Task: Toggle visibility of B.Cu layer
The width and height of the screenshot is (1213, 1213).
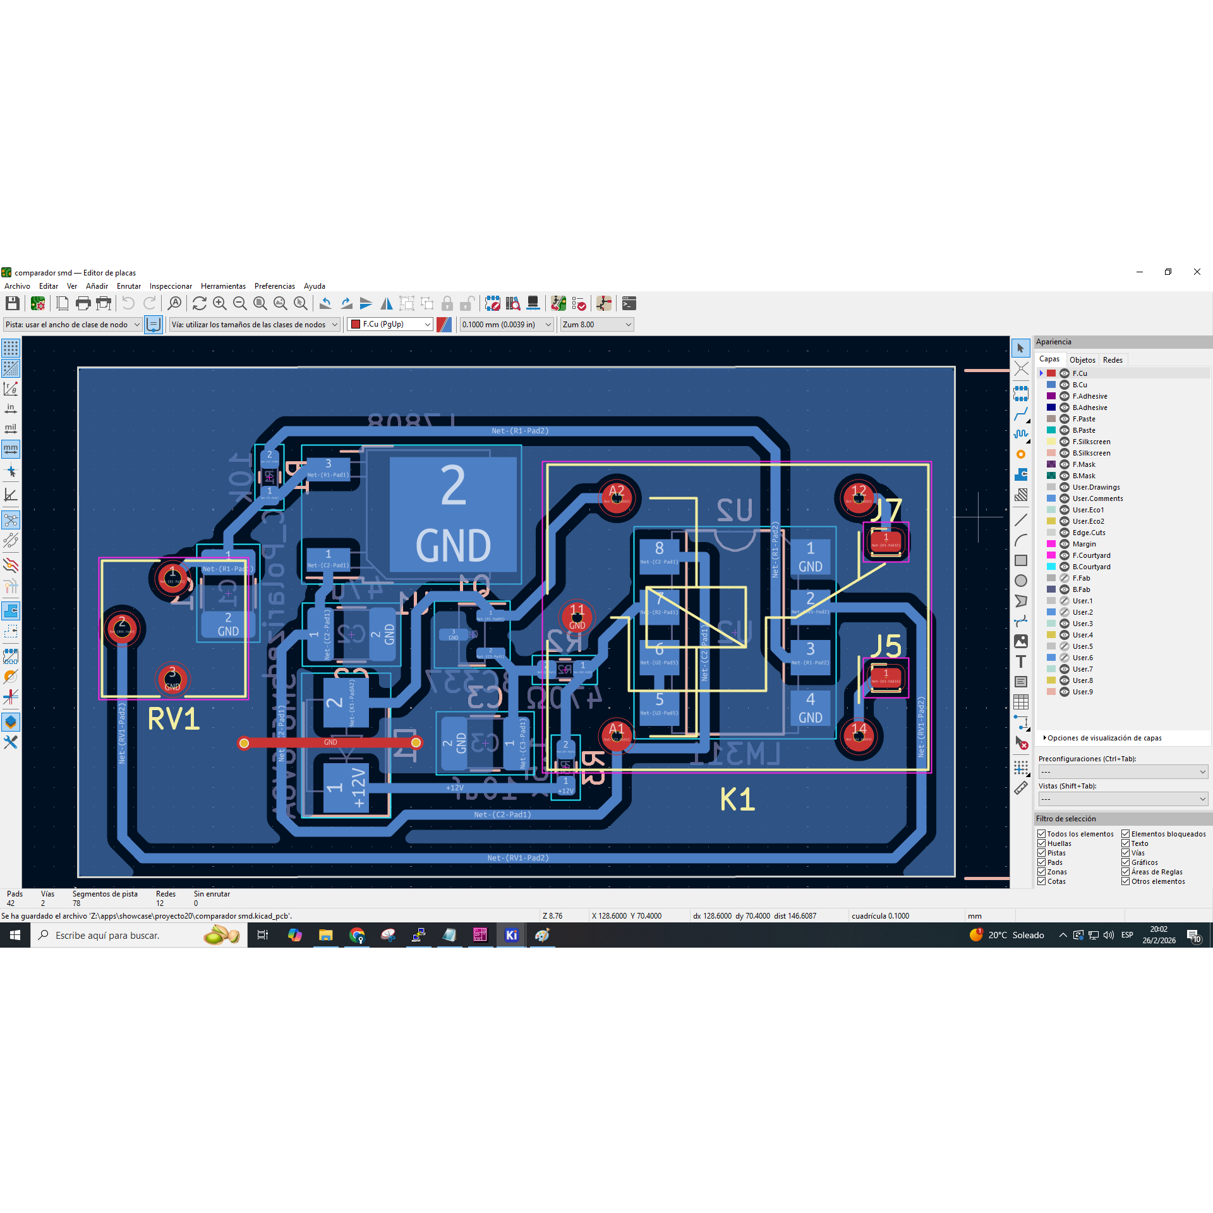Action: click(1065, 385)
